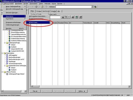Open Ausland (DATEV-RZ) under Zahlungsaufträge
This screenshot has height=100, width=133.
18,51
